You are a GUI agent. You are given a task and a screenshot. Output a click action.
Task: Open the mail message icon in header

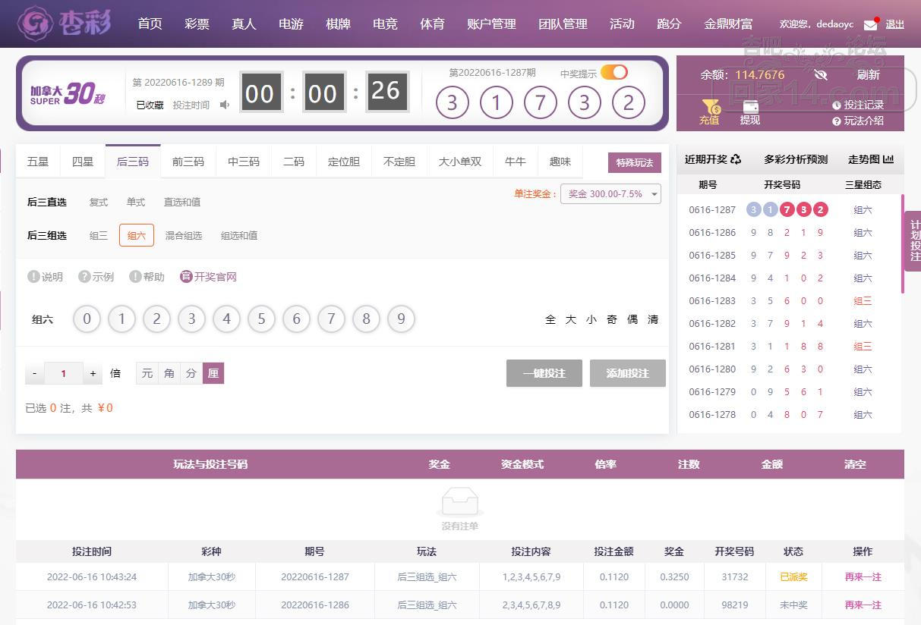tap(871, 24)
